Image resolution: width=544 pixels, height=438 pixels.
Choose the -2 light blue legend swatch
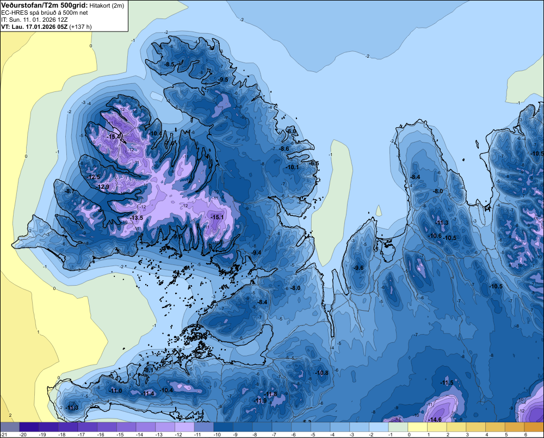click(379, 427)
